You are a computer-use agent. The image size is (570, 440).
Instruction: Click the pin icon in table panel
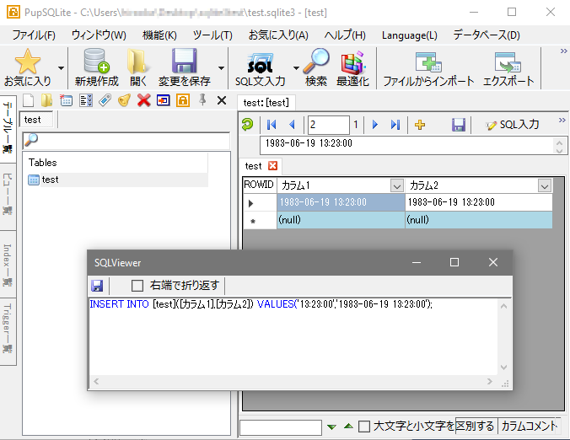pos(202,99)
